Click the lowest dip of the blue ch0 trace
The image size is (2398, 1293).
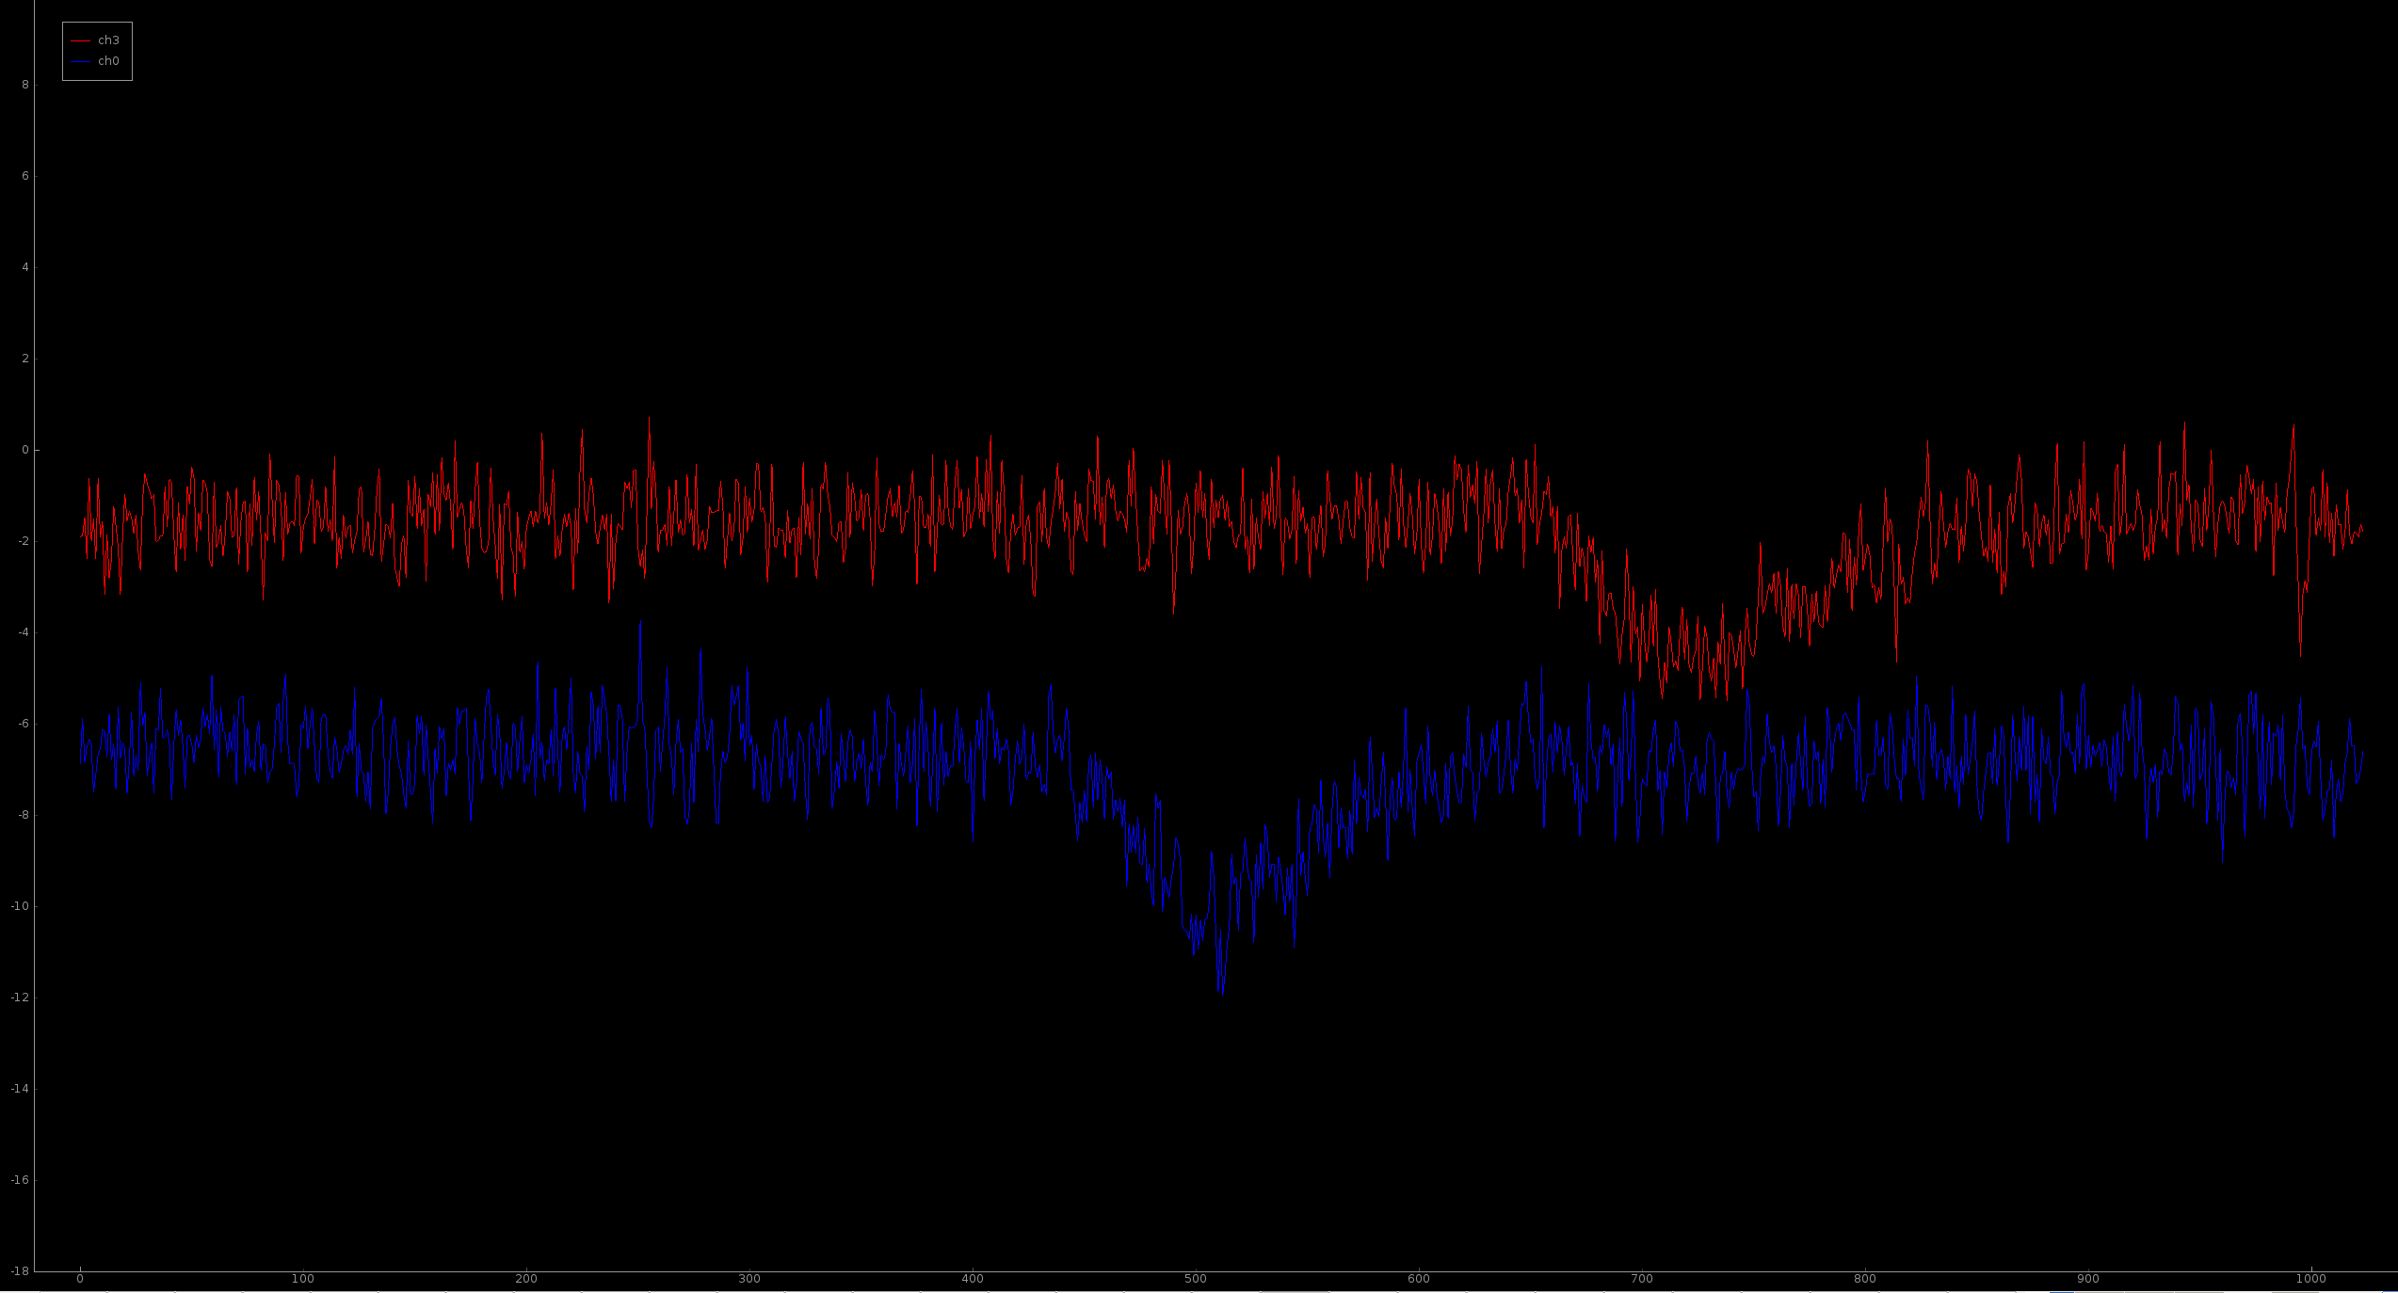tap(1222, 992)
